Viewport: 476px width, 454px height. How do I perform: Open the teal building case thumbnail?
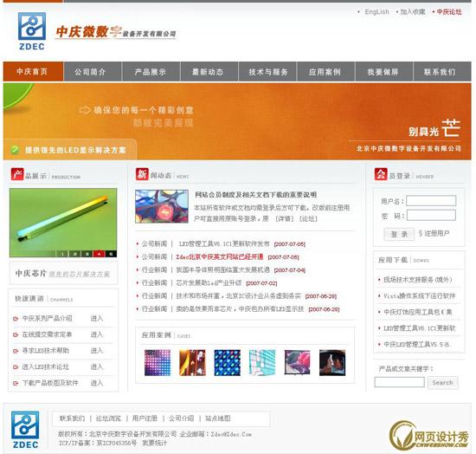pyautogui.click(x=262, y=362)
